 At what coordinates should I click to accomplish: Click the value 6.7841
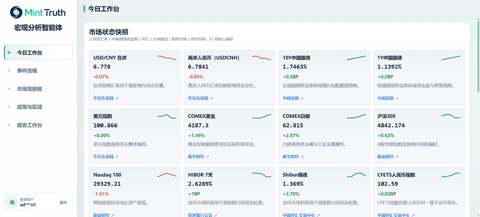[x=199, y=67]
